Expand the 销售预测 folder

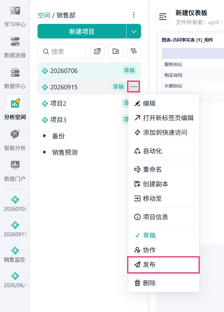point(44,152)
